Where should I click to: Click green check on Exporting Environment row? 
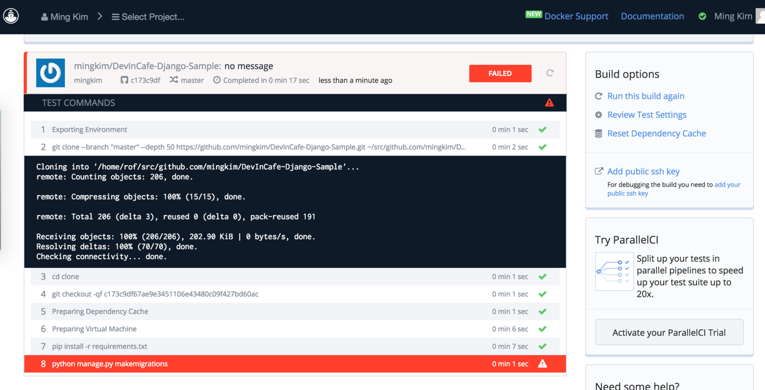[543, 129]
